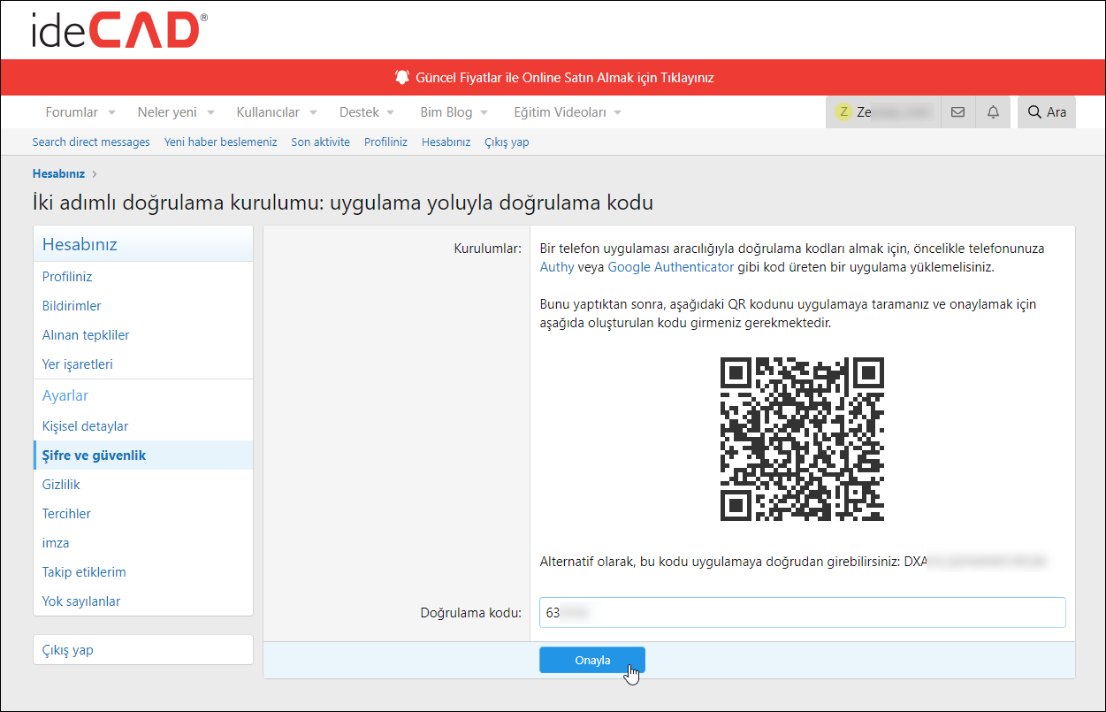Click the Ara search button
The width and height of the screenshot is (1106, 712).
pyautogui.click(x=1047, y=112)
